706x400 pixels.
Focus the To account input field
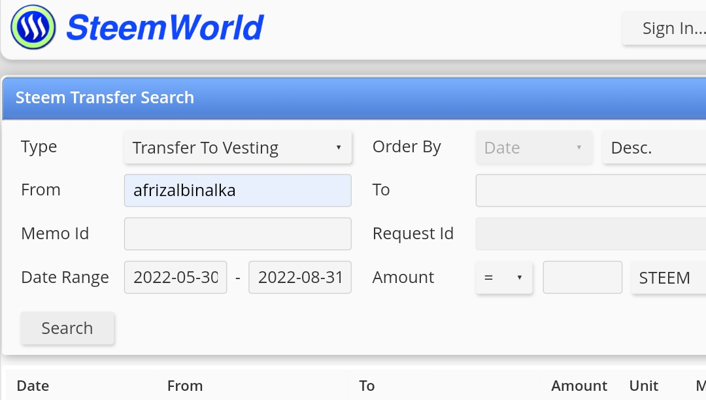[x=591, y=190]
